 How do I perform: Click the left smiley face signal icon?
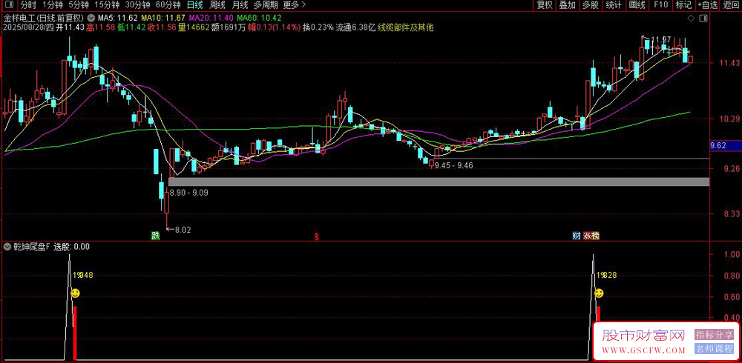(75, 293)
